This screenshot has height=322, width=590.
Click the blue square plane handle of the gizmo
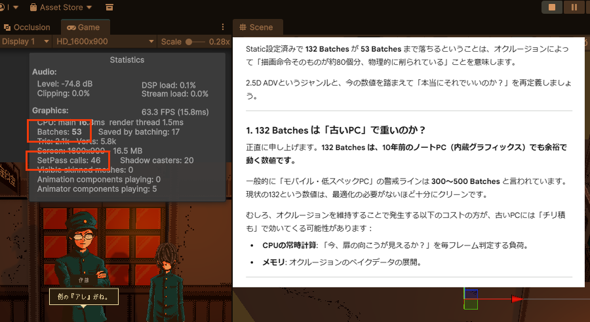coord(471,293)
